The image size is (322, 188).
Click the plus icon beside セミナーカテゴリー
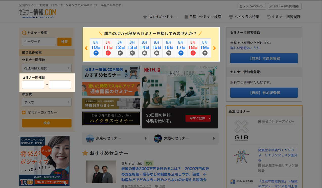(x=24, y=113)
